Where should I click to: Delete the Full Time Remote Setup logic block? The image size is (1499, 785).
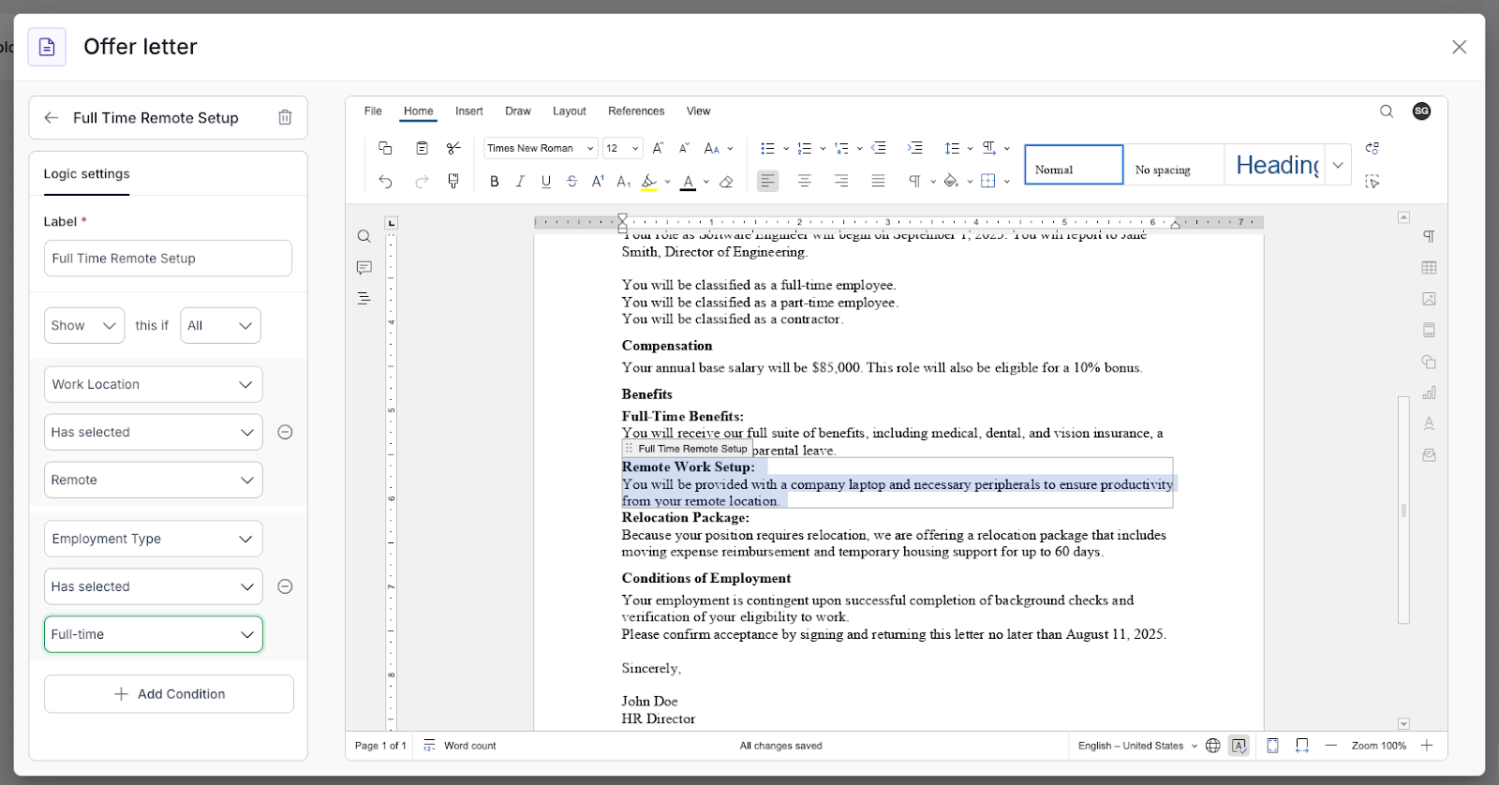[x=285, y=118]
